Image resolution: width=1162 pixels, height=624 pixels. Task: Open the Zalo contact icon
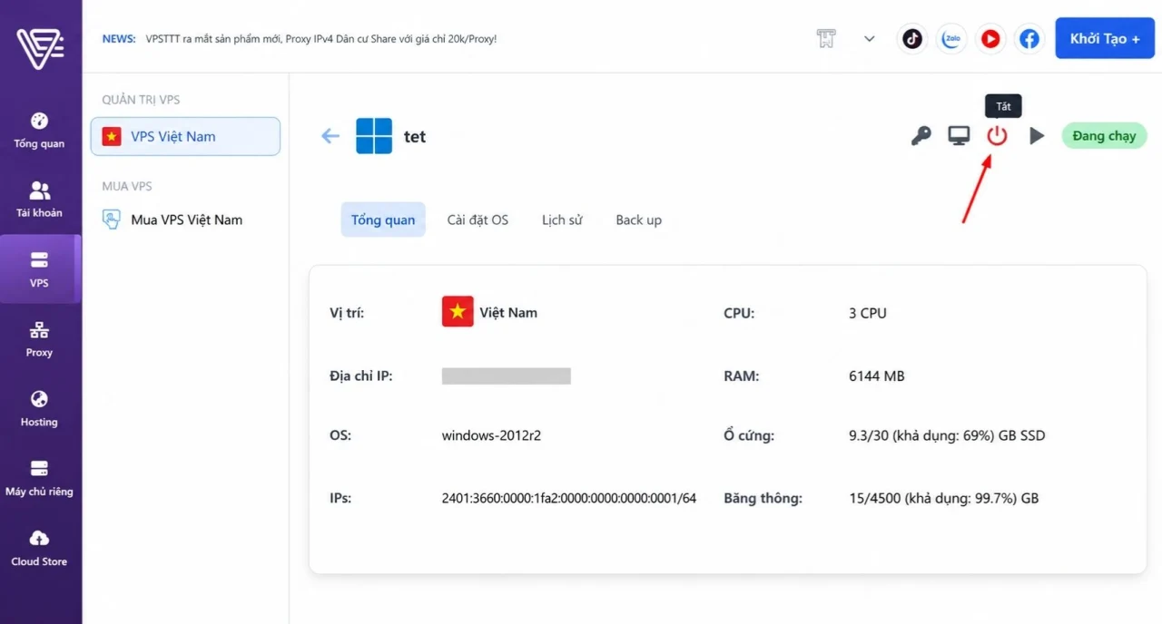[x=951, y=39]
